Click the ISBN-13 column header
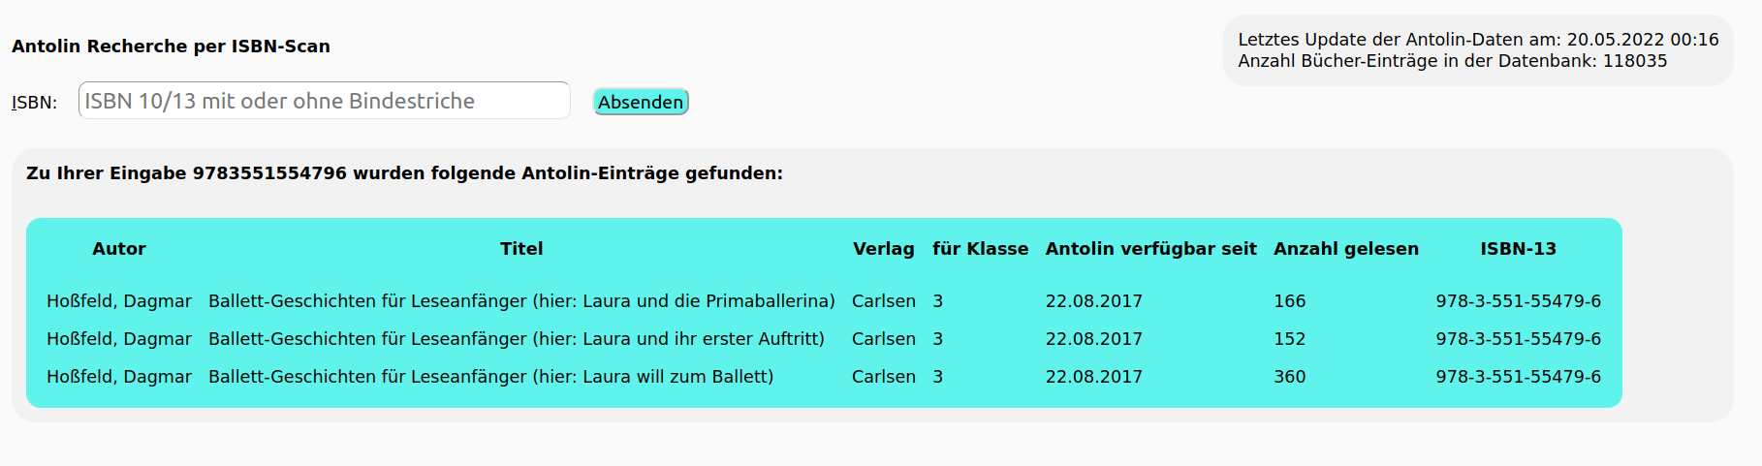This screenshot has width=1762, height=466. click(x=1518, y=249)
